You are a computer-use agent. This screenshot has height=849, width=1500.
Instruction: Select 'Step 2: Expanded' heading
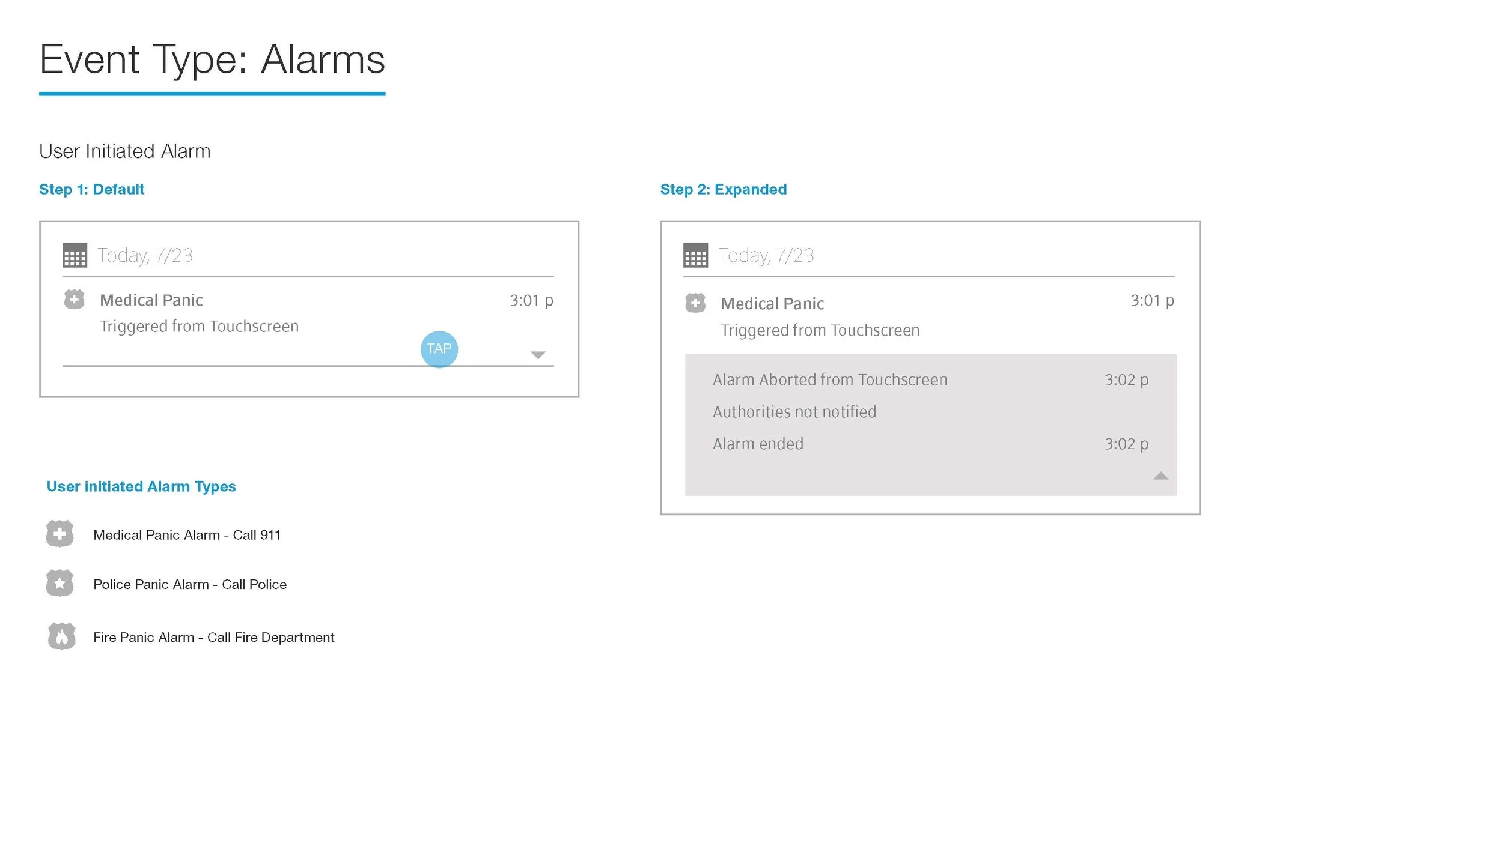tap(723, 189)
